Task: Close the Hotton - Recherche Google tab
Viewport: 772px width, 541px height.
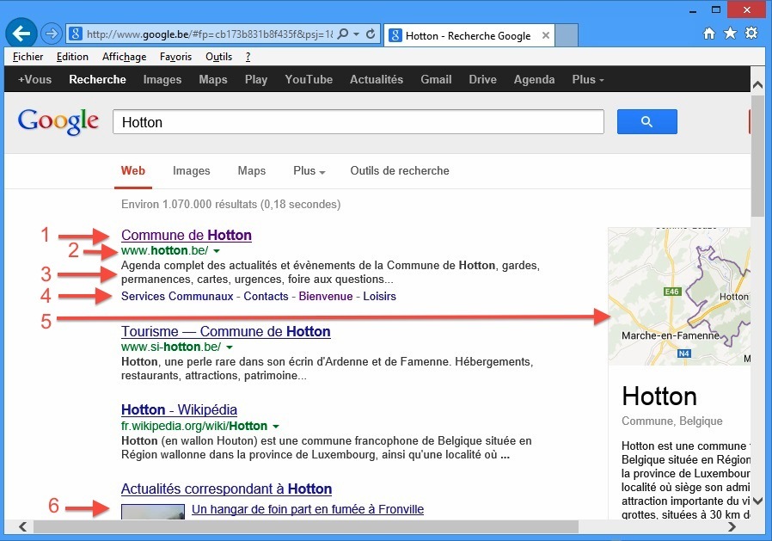Action: 546,35
